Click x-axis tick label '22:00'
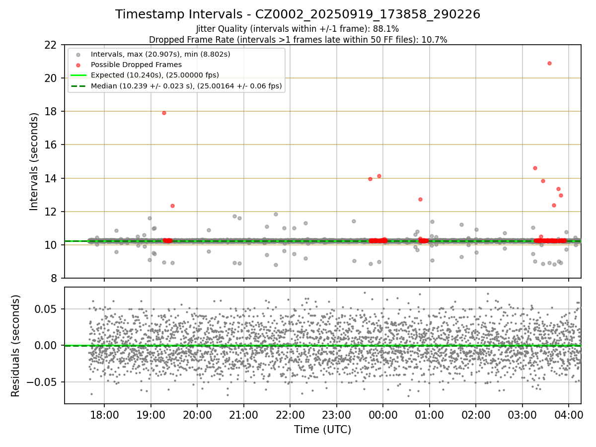 click(x=290, y=415)
